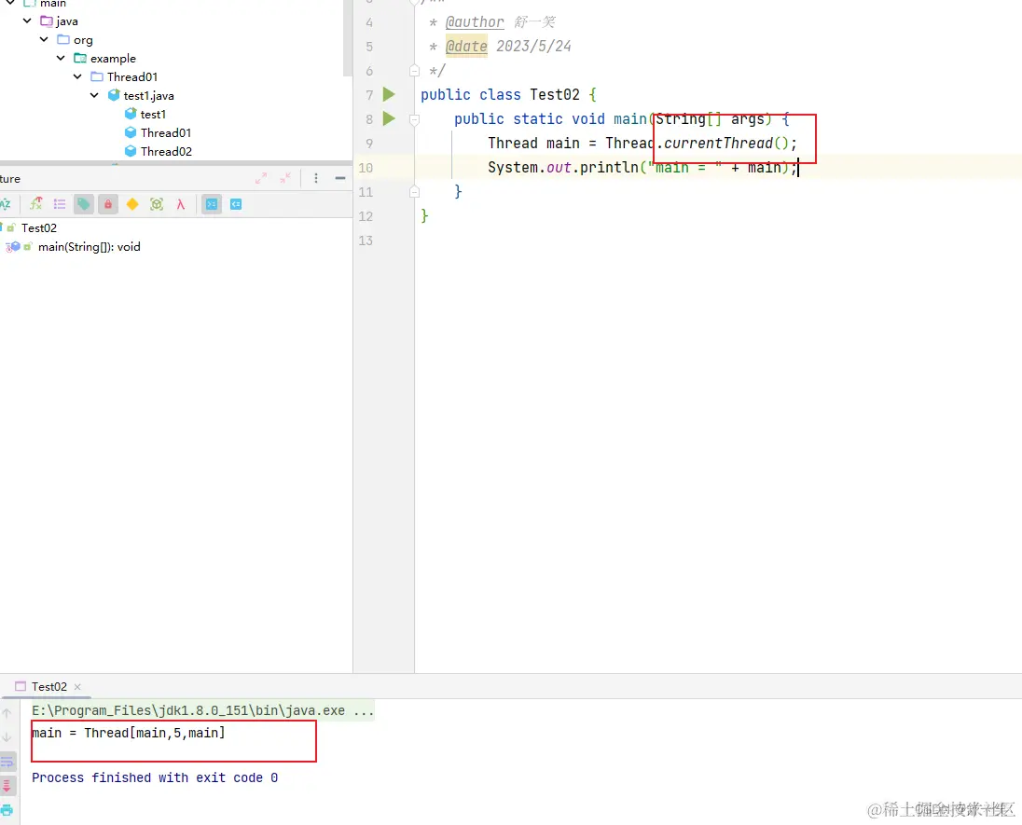Screen dimensions: 1022x825
Task: Toggle the Show Lambdas icon
Action: 181,205
